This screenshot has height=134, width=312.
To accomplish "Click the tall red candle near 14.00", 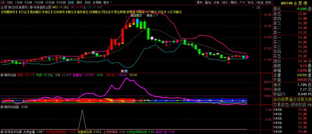I will 122,36.
